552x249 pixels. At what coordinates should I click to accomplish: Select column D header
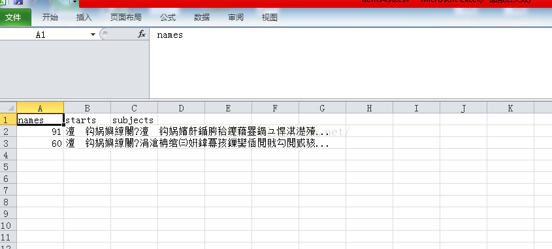point(182,108)
